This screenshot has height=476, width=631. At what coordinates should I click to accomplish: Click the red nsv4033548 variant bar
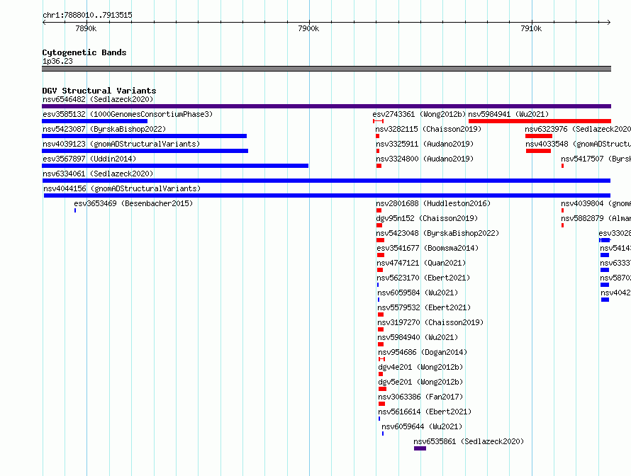(538, 151)
